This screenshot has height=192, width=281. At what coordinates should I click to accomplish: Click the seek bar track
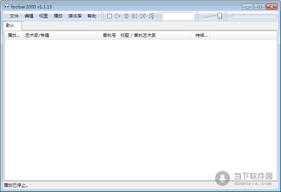tap(253, 16)
